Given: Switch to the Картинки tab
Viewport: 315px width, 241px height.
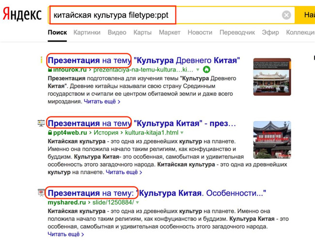Looking at the screenshot, I should pos(87,32).
